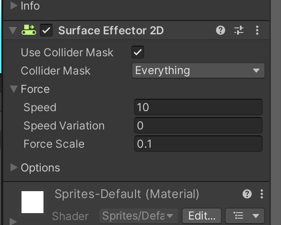Disable the Surface Effector 2D component checkbox

46,31
